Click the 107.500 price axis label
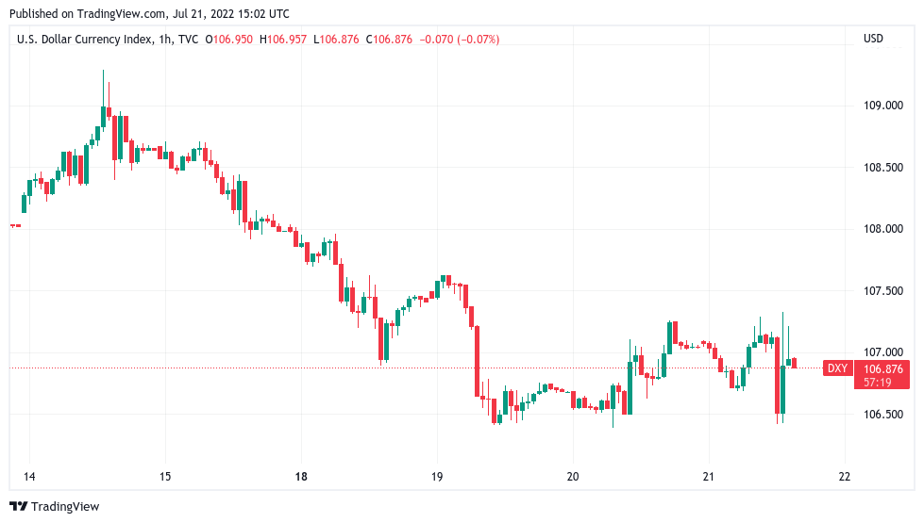The height and width of the screenshot is (523, 924). [884, 291]
